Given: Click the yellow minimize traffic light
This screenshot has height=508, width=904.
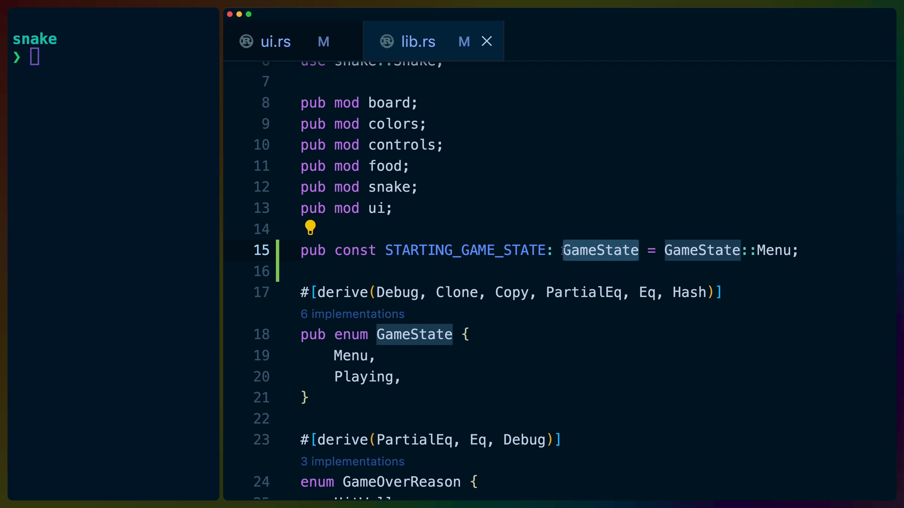Looking at the screenshot, I should [239, 14].
